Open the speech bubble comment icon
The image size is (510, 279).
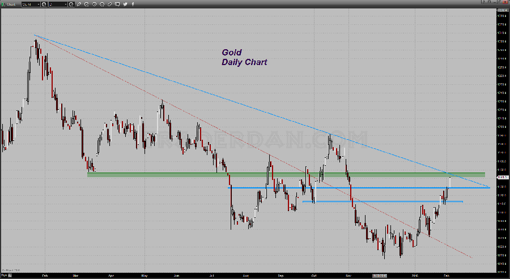(x=117, y=4)
